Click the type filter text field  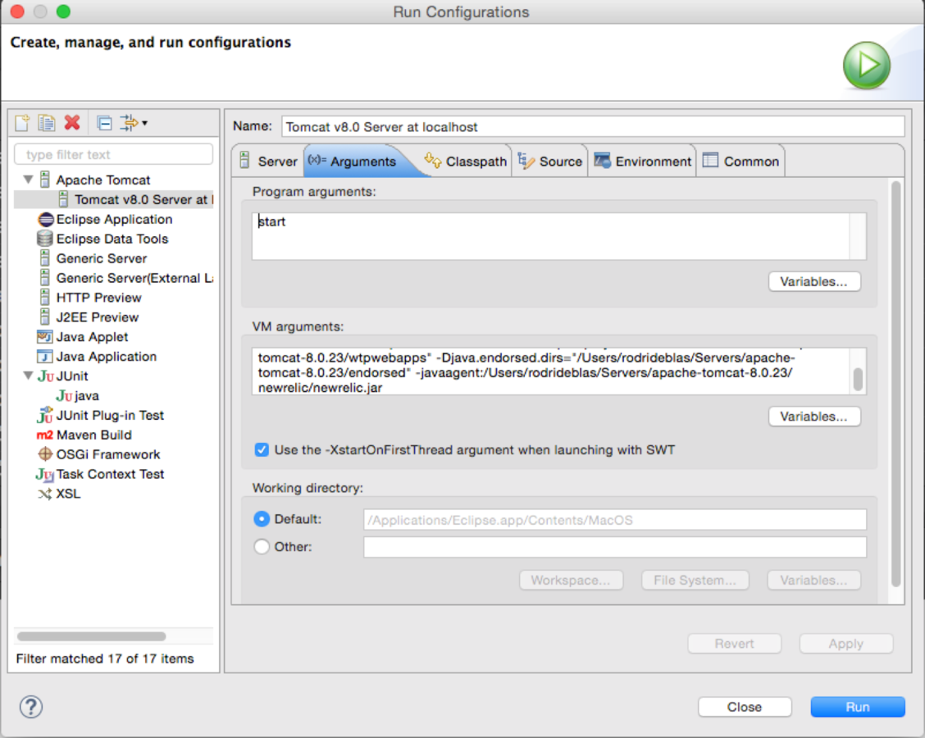tap(113, 154)
